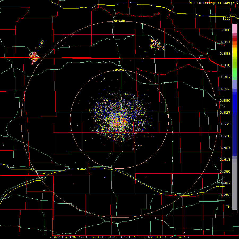
Task: Click the 50 NMI range ring label
Action: (x=119, y=70)
